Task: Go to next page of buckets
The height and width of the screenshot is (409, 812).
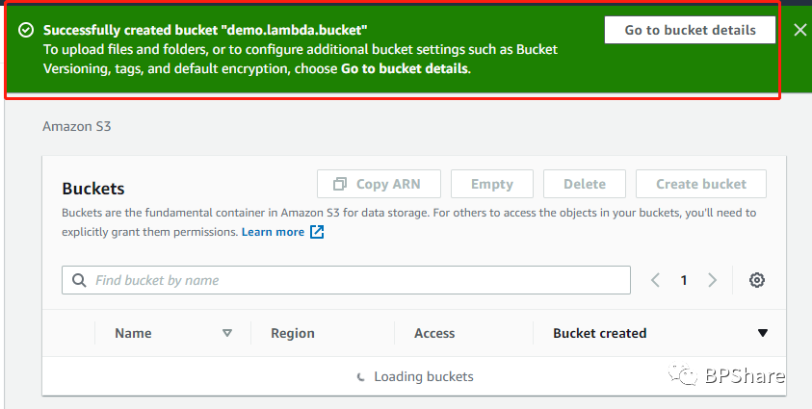Action: pyautogui.click(x=713, y=280)
